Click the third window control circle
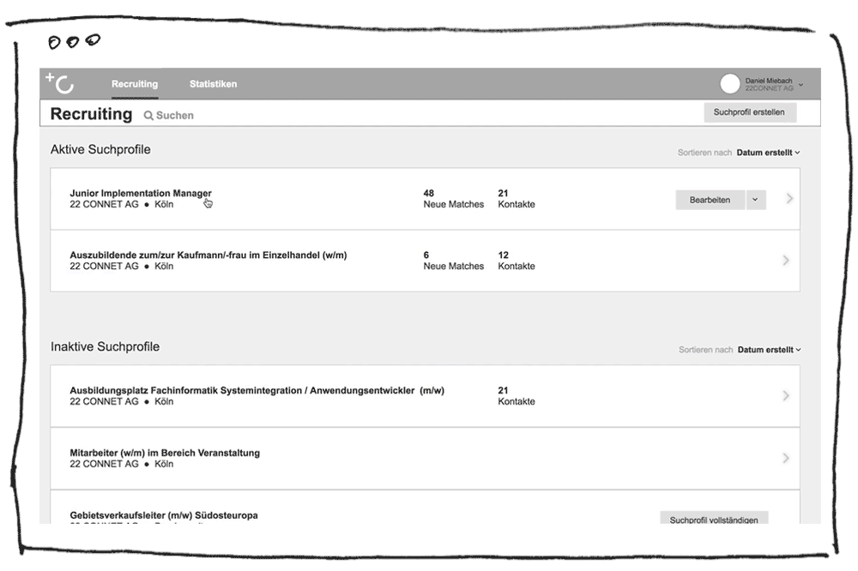The width and height of the screenshot is (858, 571). click(x=93, y=39)
